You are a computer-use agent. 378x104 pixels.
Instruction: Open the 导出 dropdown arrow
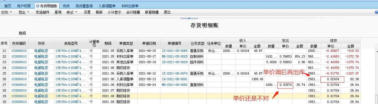28,12
